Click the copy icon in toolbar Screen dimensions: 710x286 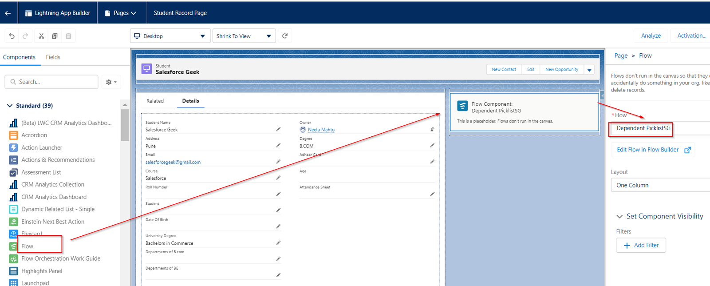pyautogui.click(x=55, y=36)
